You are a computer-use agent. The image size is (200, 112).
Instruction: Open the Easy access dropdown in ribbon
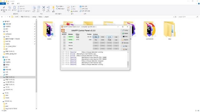[x=60, y=9]
